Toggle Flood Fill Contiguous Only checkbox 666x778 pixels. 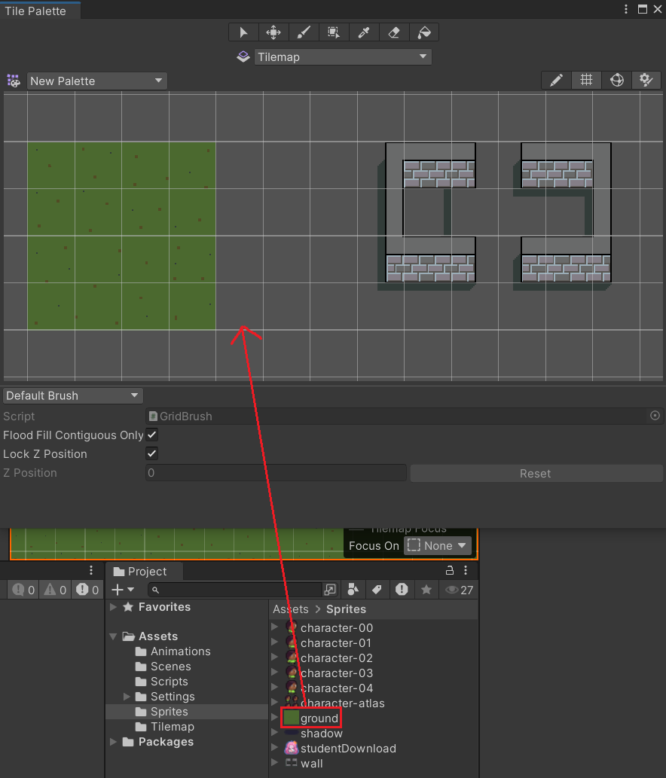point(152,435)
